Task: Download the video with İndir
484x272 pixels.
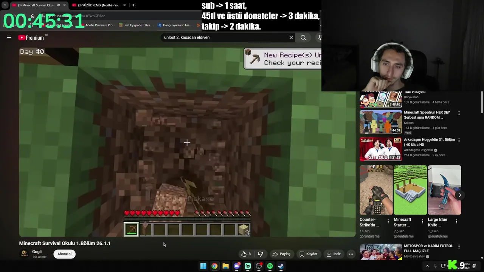Action: click(334, 254)
